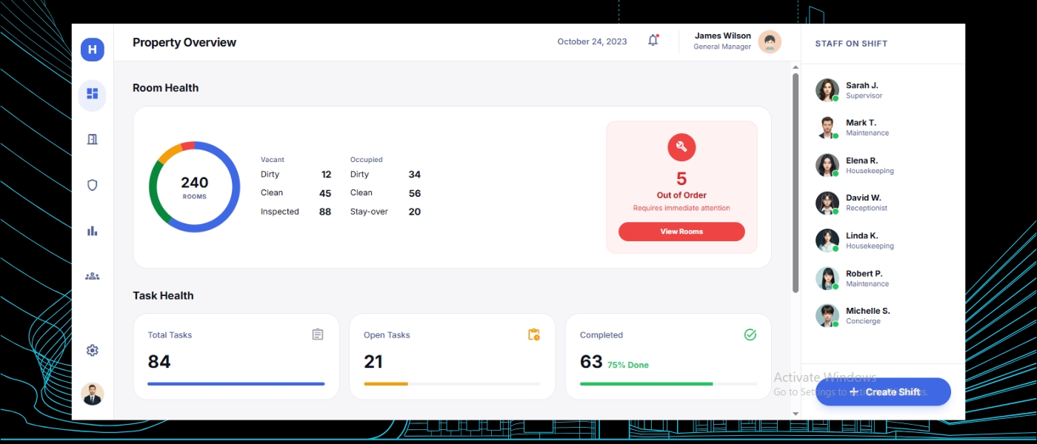Click the red wrench Out of Order icon
The width and height of the screenshot is (1037, 444).
coord(681,147)
